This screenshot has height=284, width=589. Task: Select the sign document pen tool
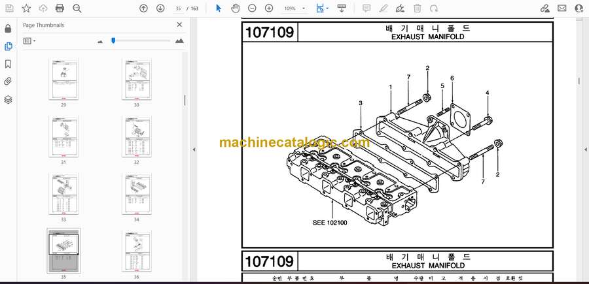click(400, 8)
